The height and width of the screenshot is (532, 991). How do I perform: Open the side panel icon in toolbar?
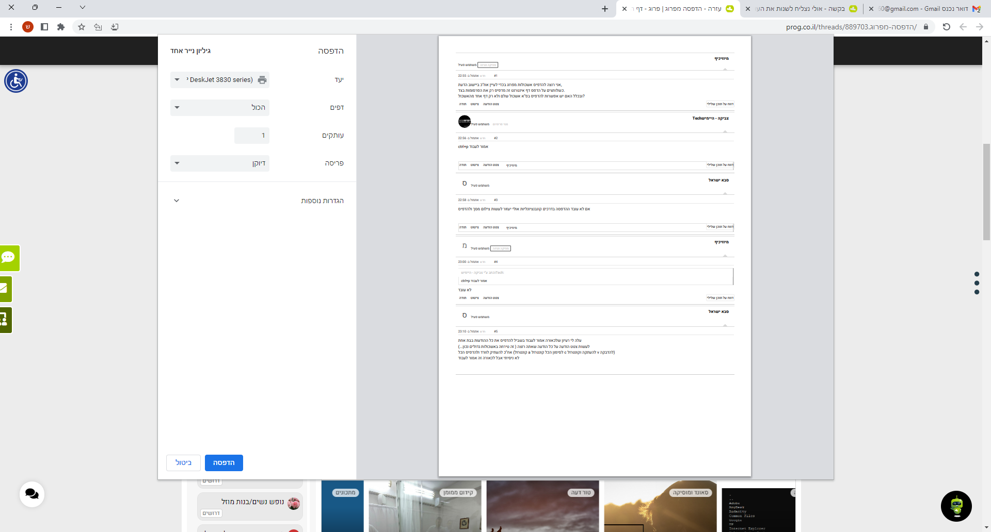tap(44, 27)
